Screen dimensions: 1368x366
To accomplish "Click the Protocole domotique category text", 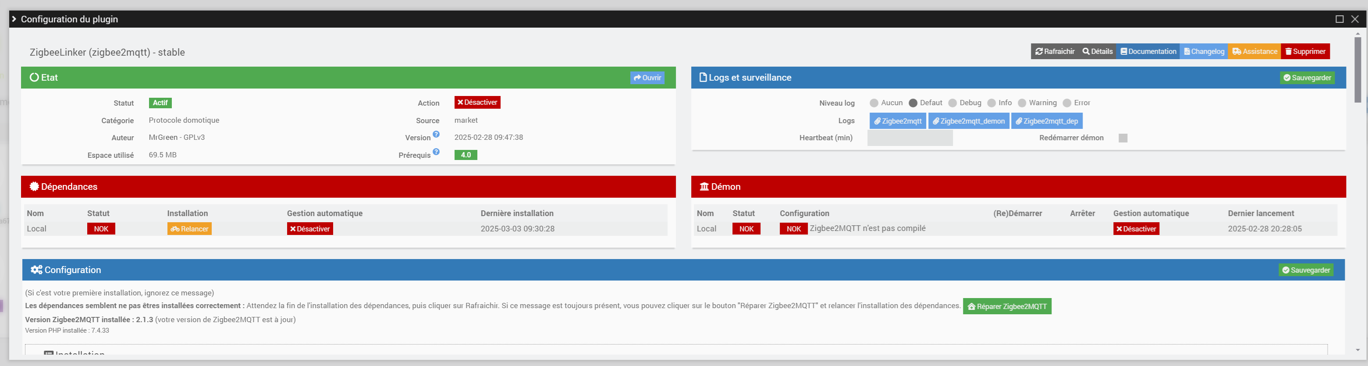I will point(184,121).
